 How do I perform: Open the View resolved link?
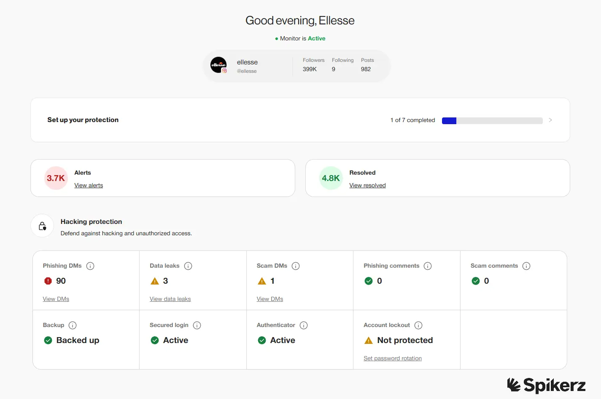pyautogui.click(x=367, y=185)
